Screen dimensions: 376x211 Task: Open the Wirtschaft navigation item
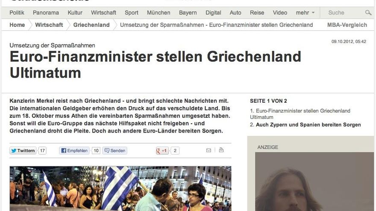tap(103, 13)
